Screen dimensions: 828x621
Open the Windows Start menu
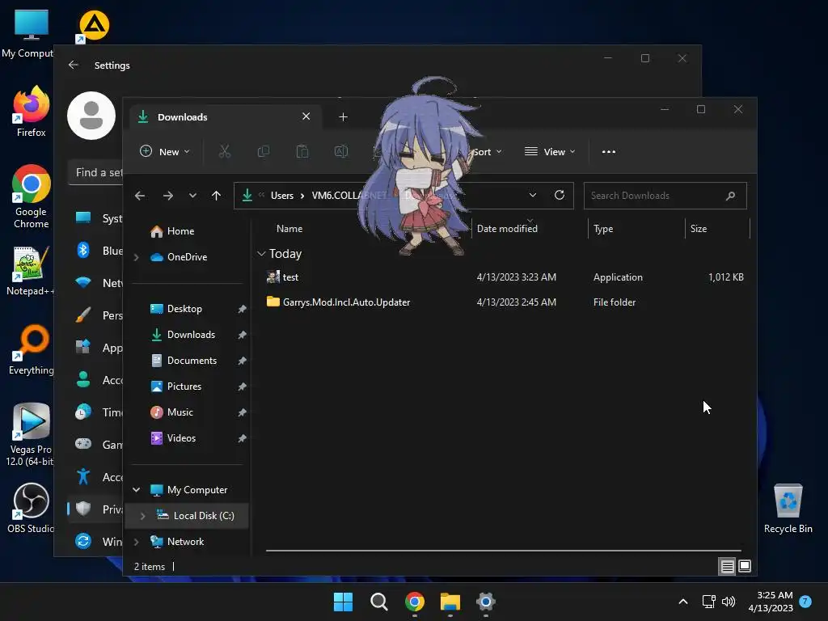[x=343, y=602]
